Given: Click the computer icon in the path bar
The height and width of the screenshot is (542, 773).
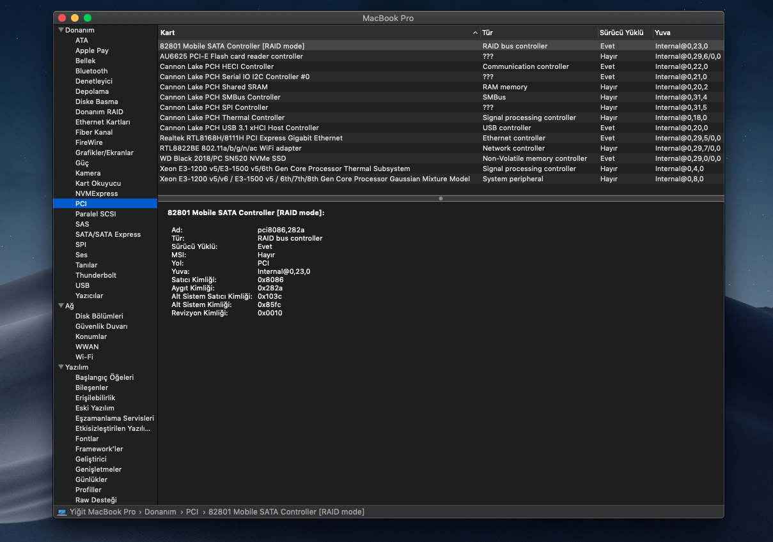Looking at the screenshot, I should point(62,512).
